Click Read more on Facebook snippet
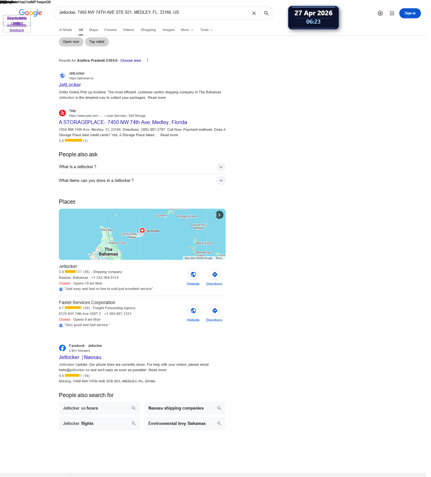The width and height of the screenshot is (431, 477). pos(158,370)
